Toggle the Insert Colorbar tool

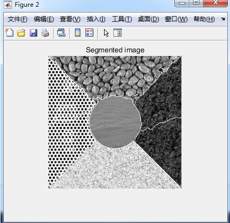click(x=78, y=33)
